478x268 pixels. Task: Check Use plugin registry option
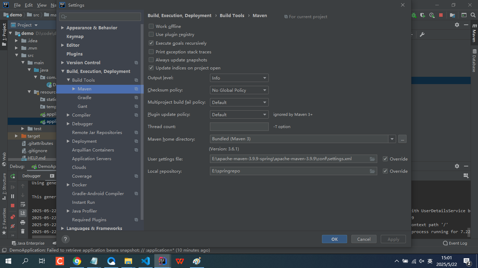tap(151, 34)
